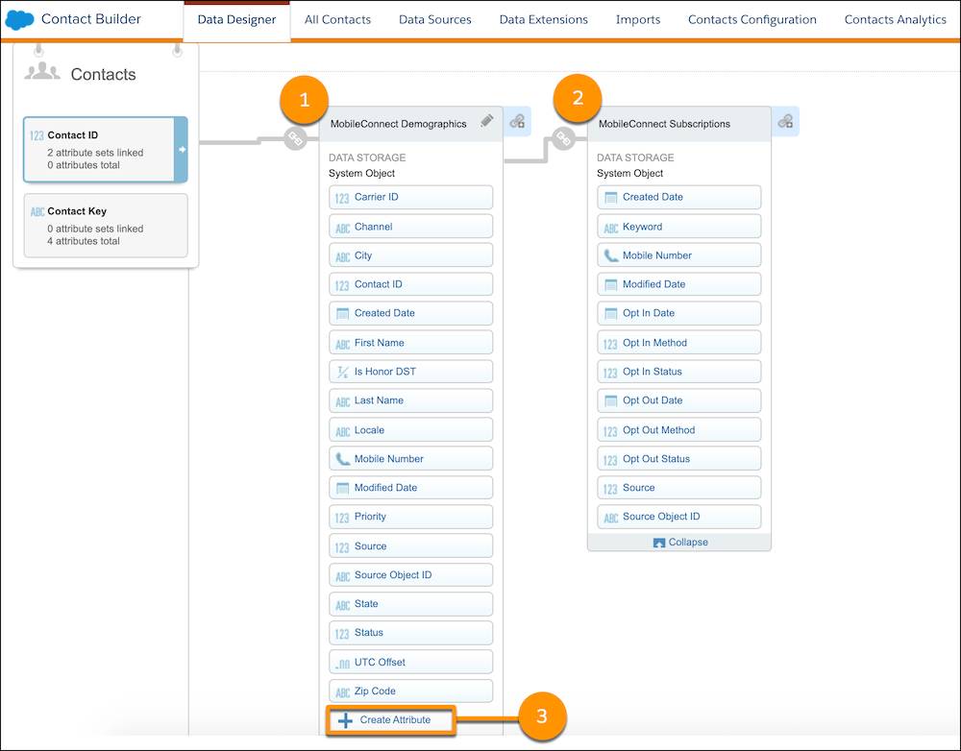
Task: Select Subscriptions Source Object ID attribute
Action: 679,517
